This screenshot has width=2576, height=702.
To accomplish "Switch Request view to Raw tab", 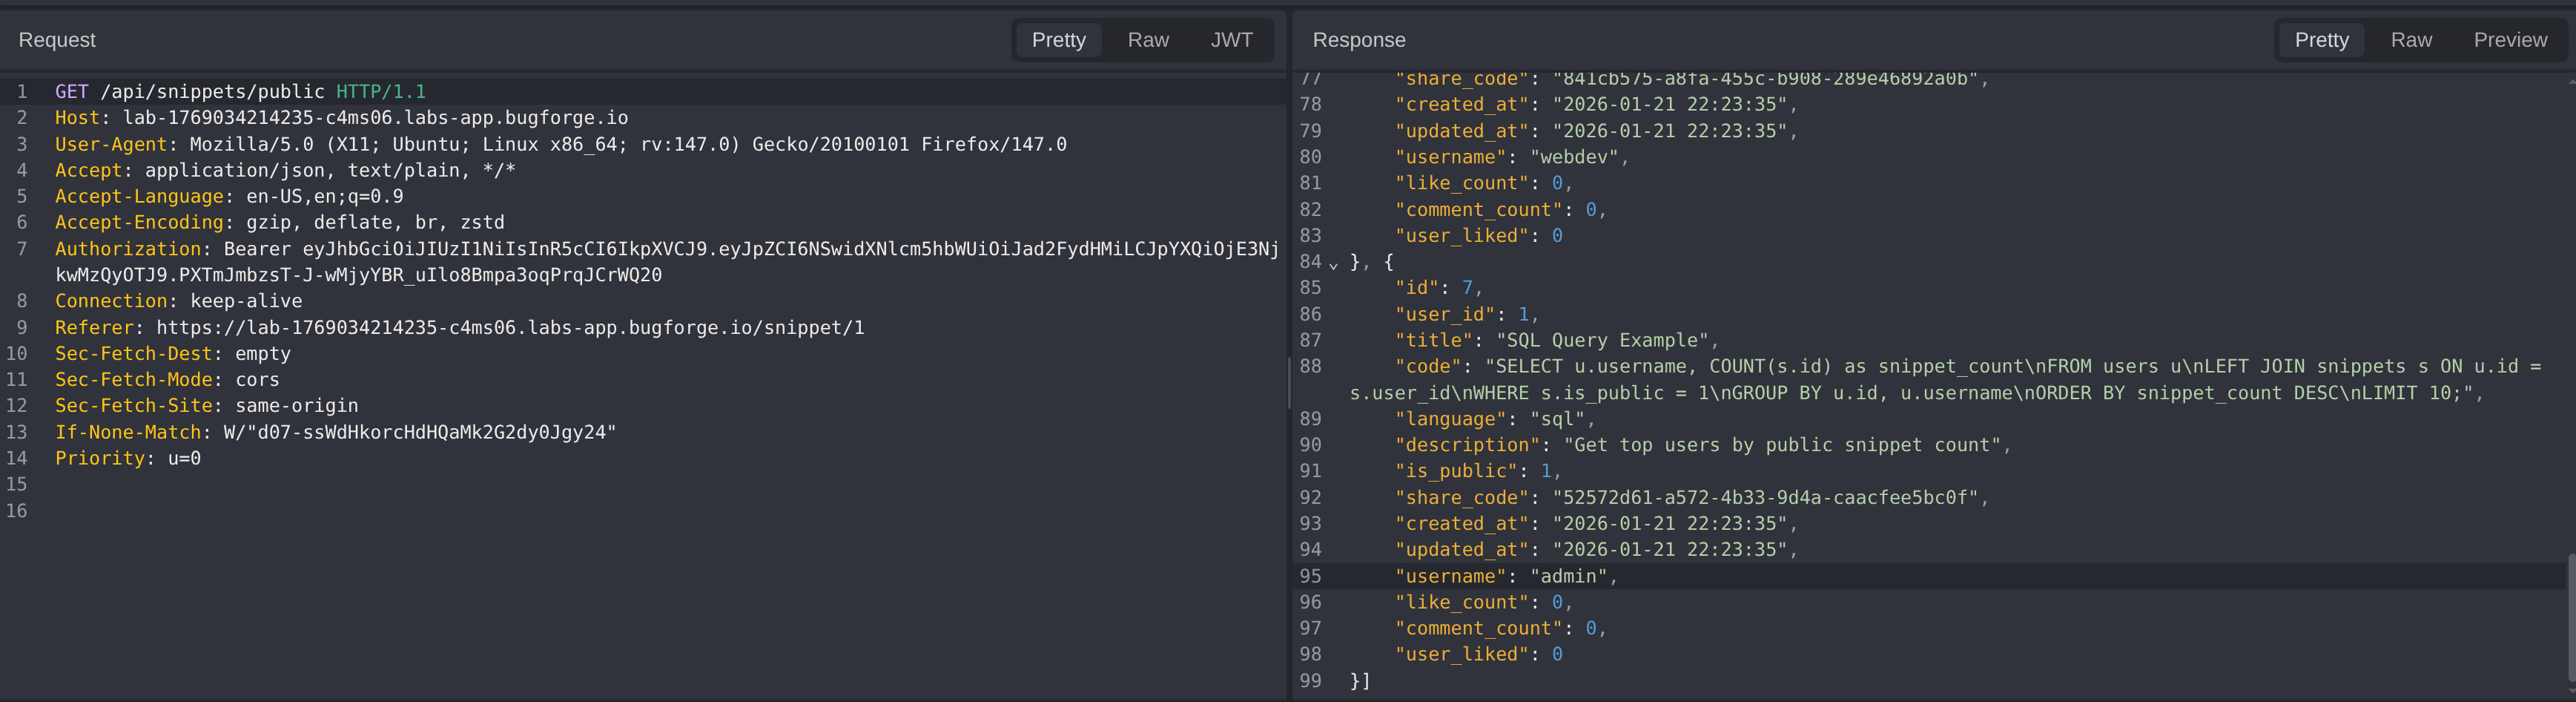I will 1147,40.
